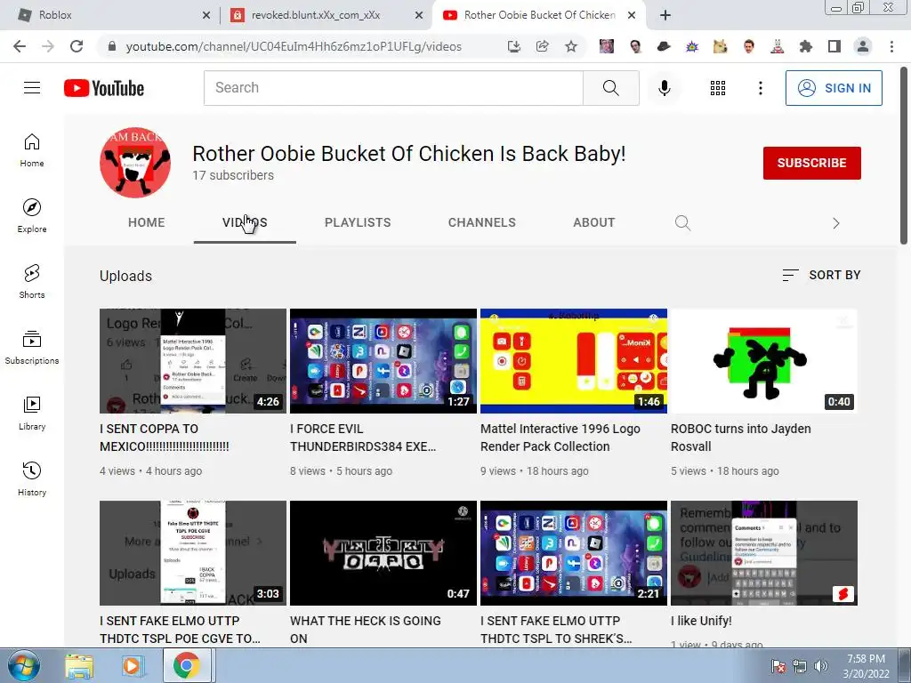Bookmark this page with the star icon
This screenshot has height=683, width=911.
571,46
